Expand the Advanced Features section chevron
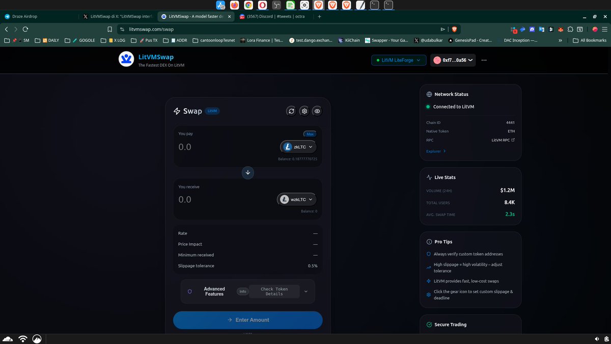611x344 pixels. pyautogui.click(x=306, y=292)
